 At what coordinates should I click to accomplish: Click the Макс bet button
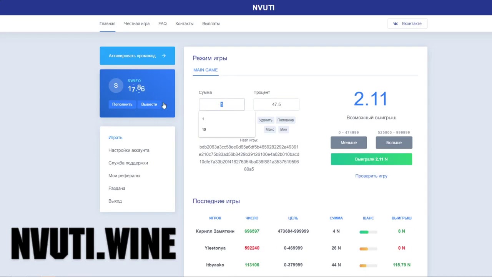(x=270, y=129)
